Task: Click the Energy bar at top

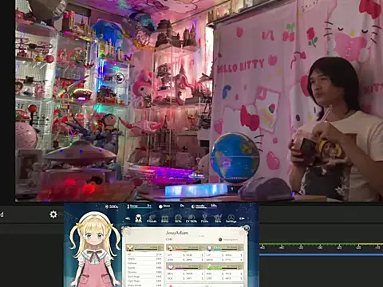Action: pos(139,206)
